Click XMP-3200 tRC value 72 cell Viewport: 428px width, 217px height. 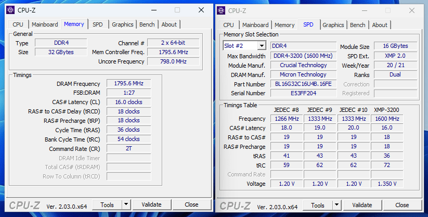pyautogui.click(x=387, y=165)
